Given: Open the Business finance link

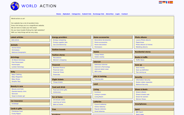Looking at the screenshot, I should (x=59, y=67).
